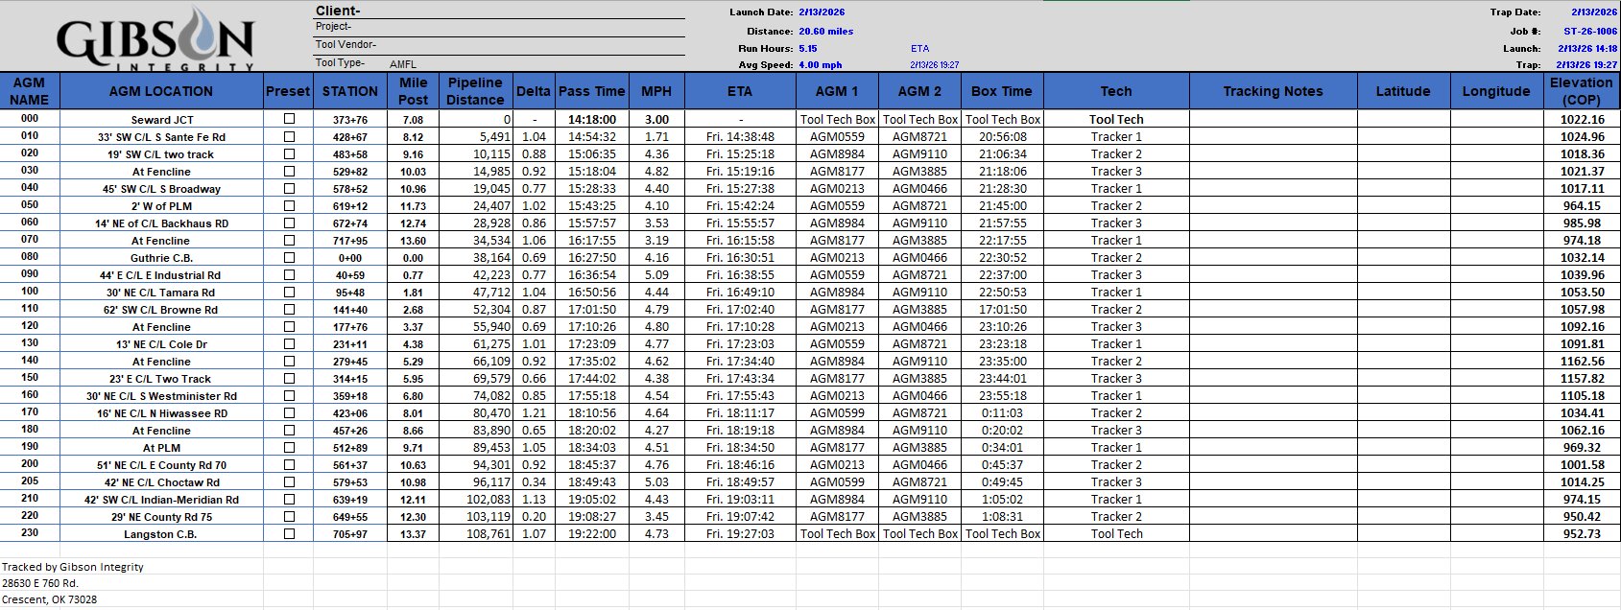Check the Preset box for Guthrie C.B.

(289, 258)
